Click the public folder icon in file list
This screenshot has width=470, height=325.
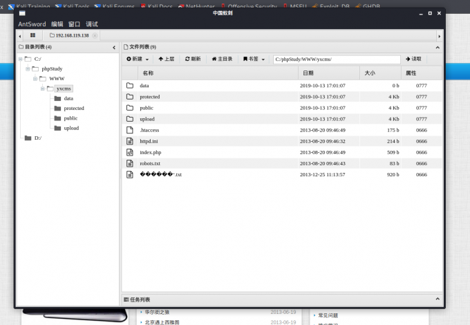(x=130, y=108)
